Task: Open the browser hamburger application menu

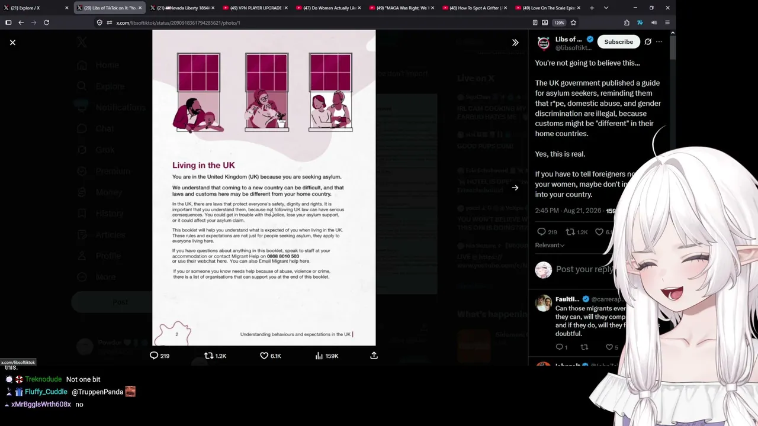Action: click(x=667, y=22)
